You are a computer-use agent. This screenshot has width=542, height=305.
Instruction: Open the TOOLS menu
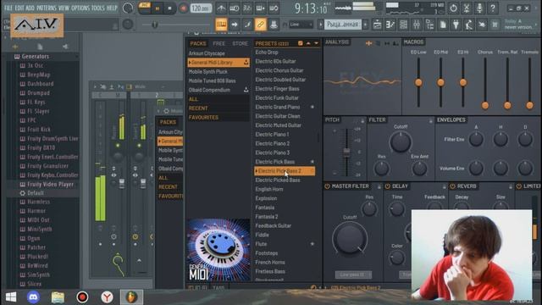pyautogui.click(x=98, y=8)
